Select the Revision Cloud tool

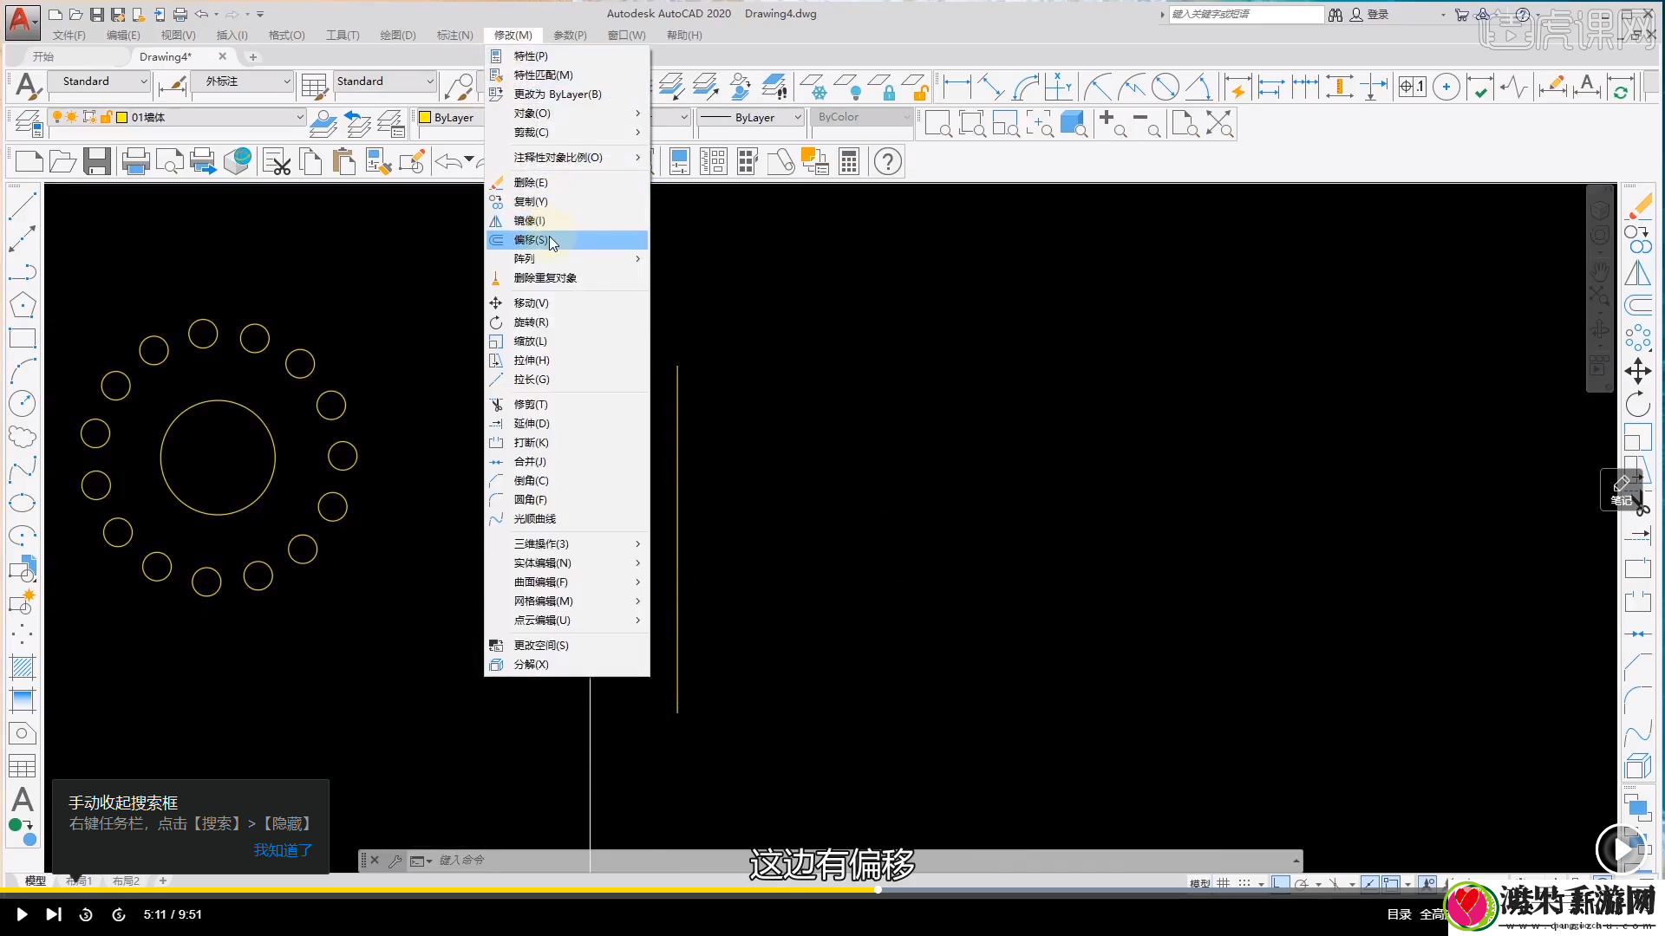click(x=23, y=437)
